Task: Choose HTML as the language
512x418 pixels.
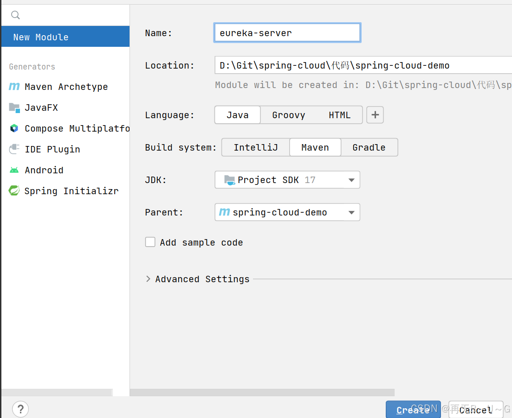Action: click(x=340, y=115)
